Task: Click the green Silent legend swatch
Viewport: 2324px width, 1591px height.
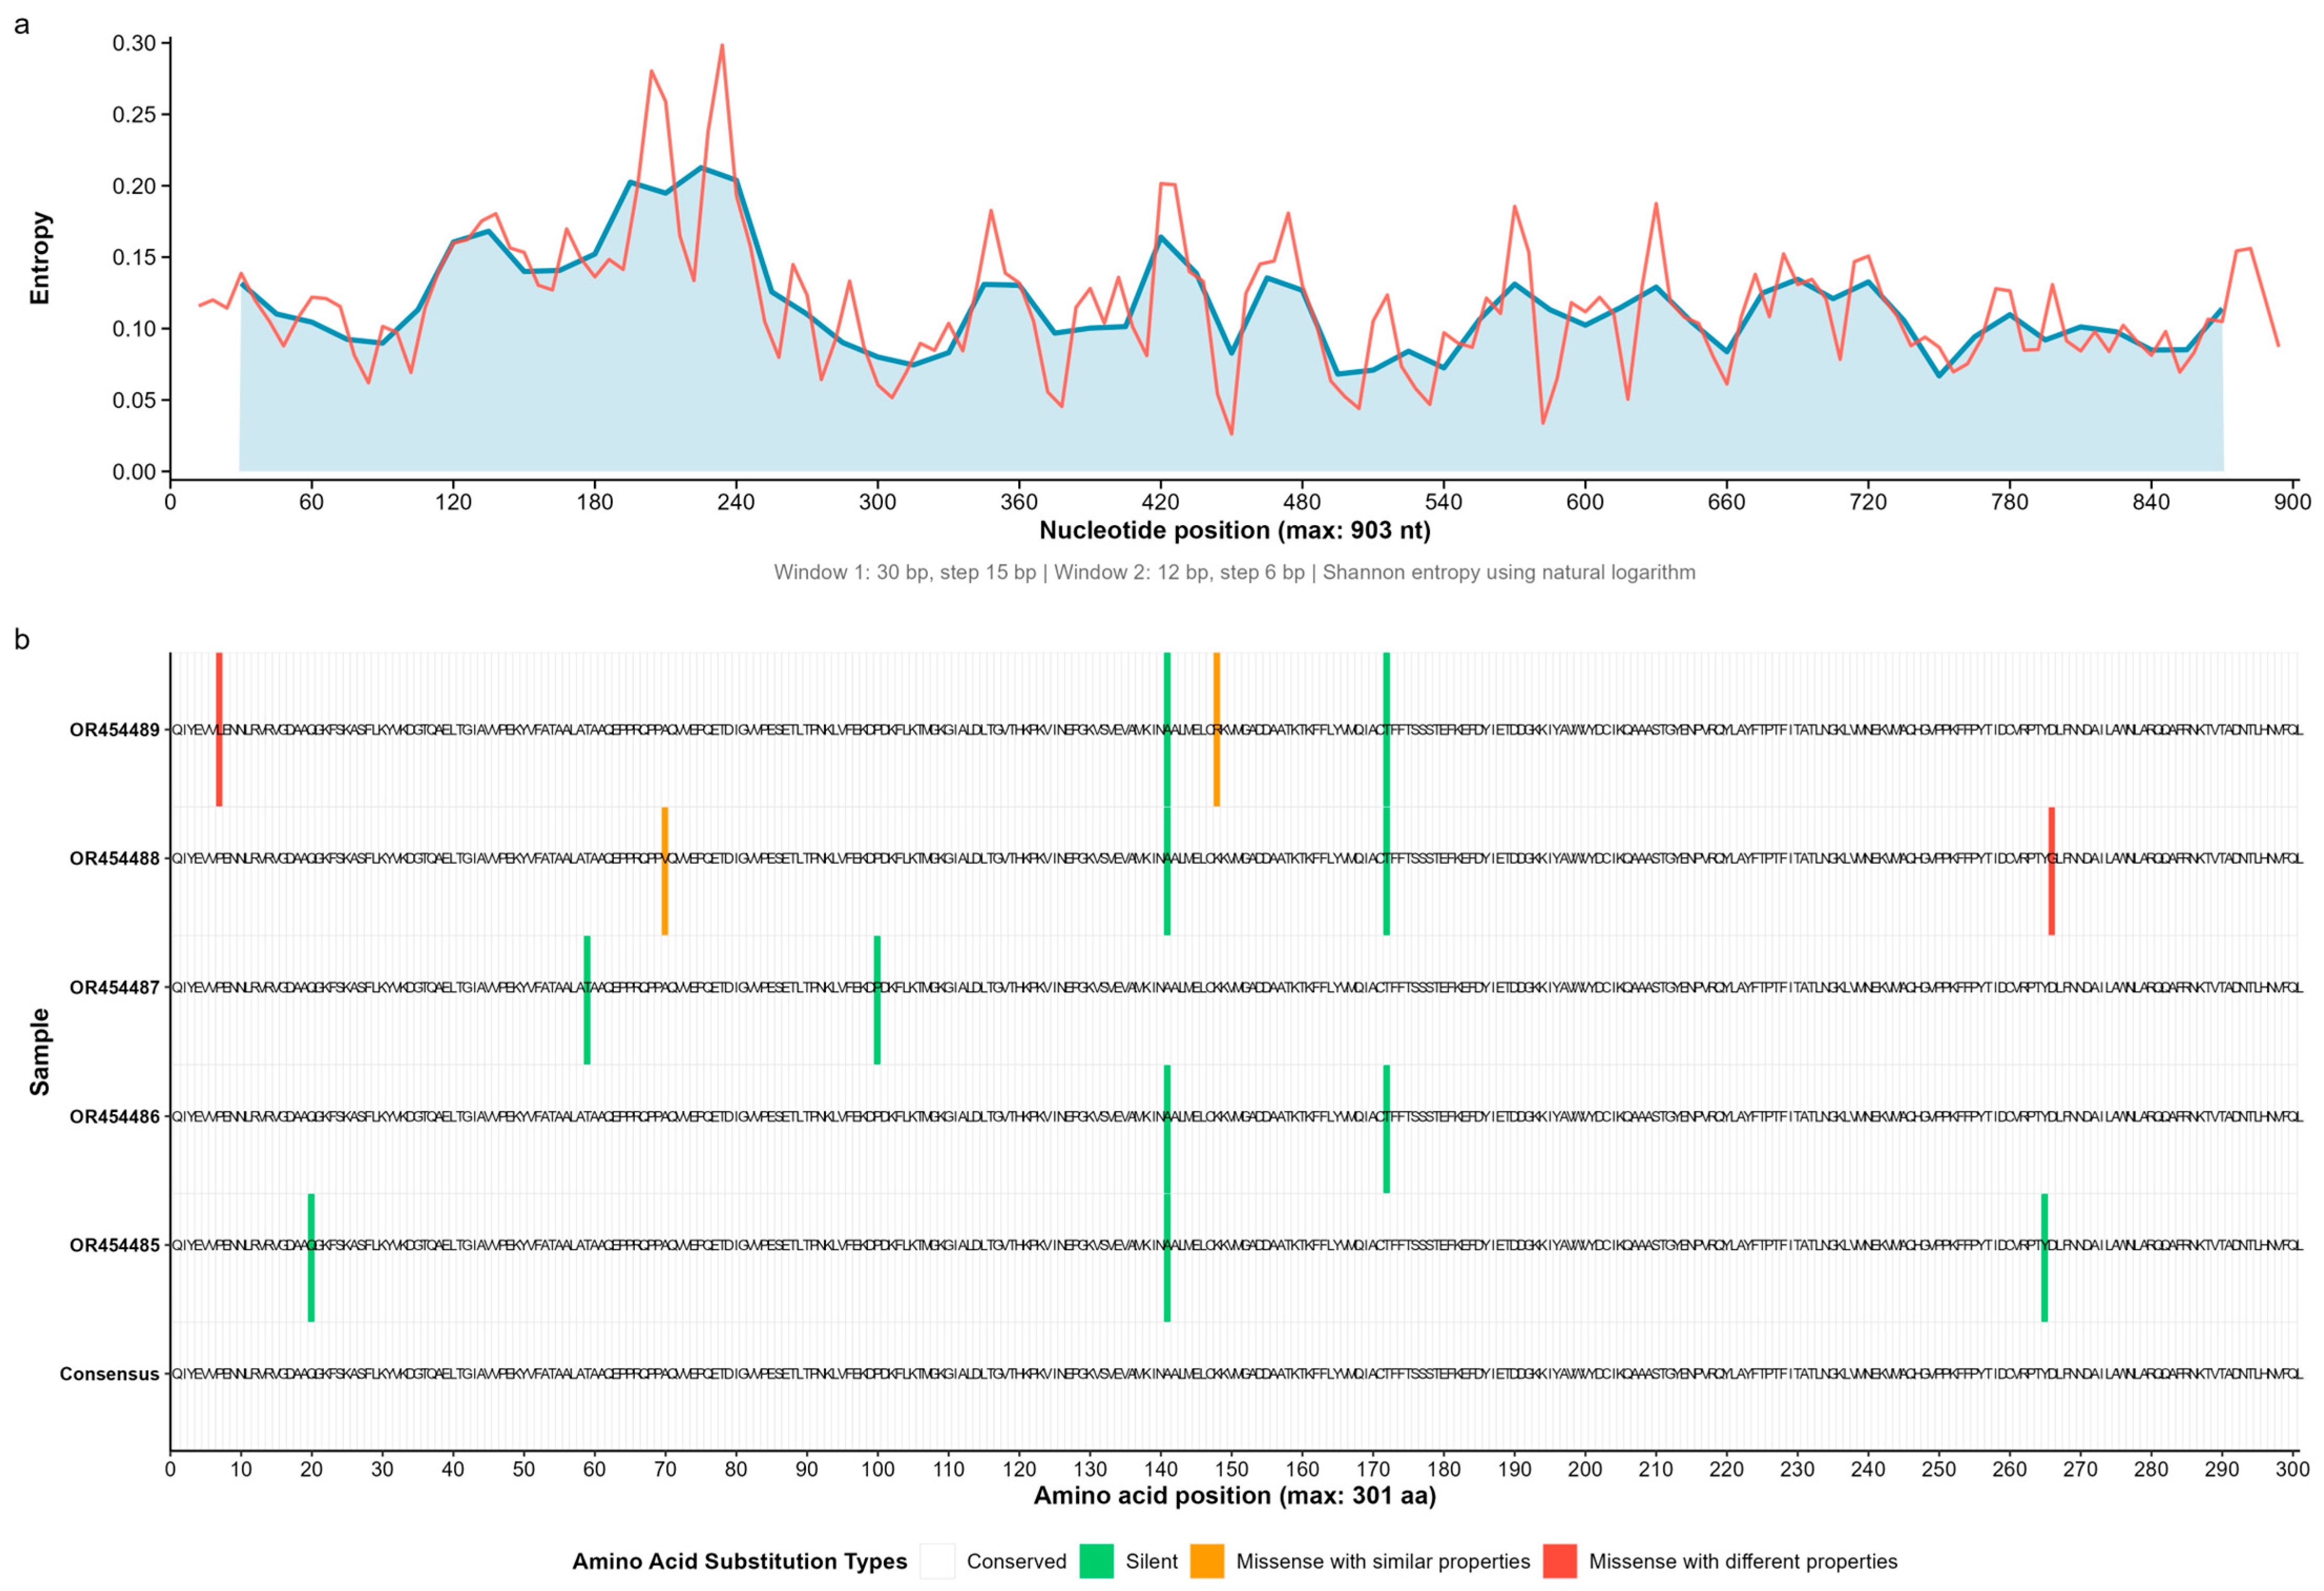Action: [1096, 1561]
